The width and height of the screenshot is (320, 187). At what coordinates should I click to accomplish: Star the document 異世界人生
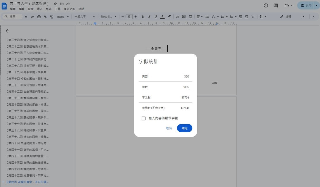coord(55,4)
